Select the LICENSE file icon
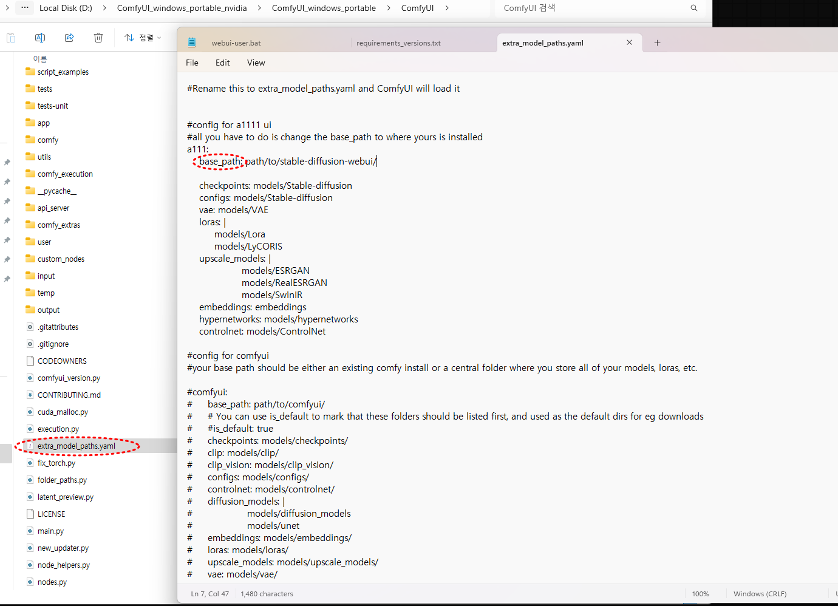The width and height of the screenshot is (838, 606). [x=30, y=514]
